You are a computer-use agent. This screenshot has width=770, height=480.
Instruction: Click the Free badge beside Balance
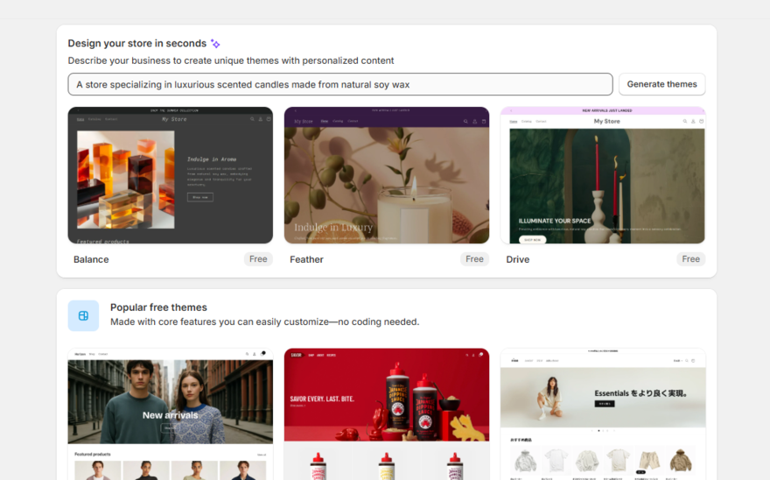point(258,259)
